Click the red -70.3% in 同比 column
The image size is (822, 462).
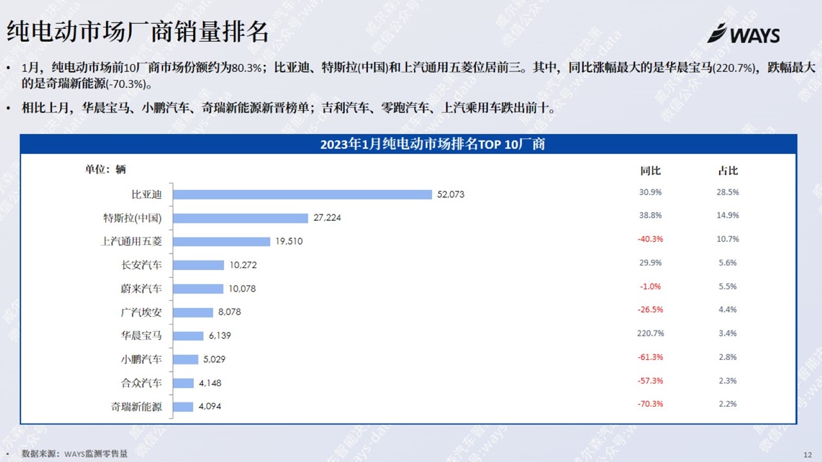click(x=651, y=404)
